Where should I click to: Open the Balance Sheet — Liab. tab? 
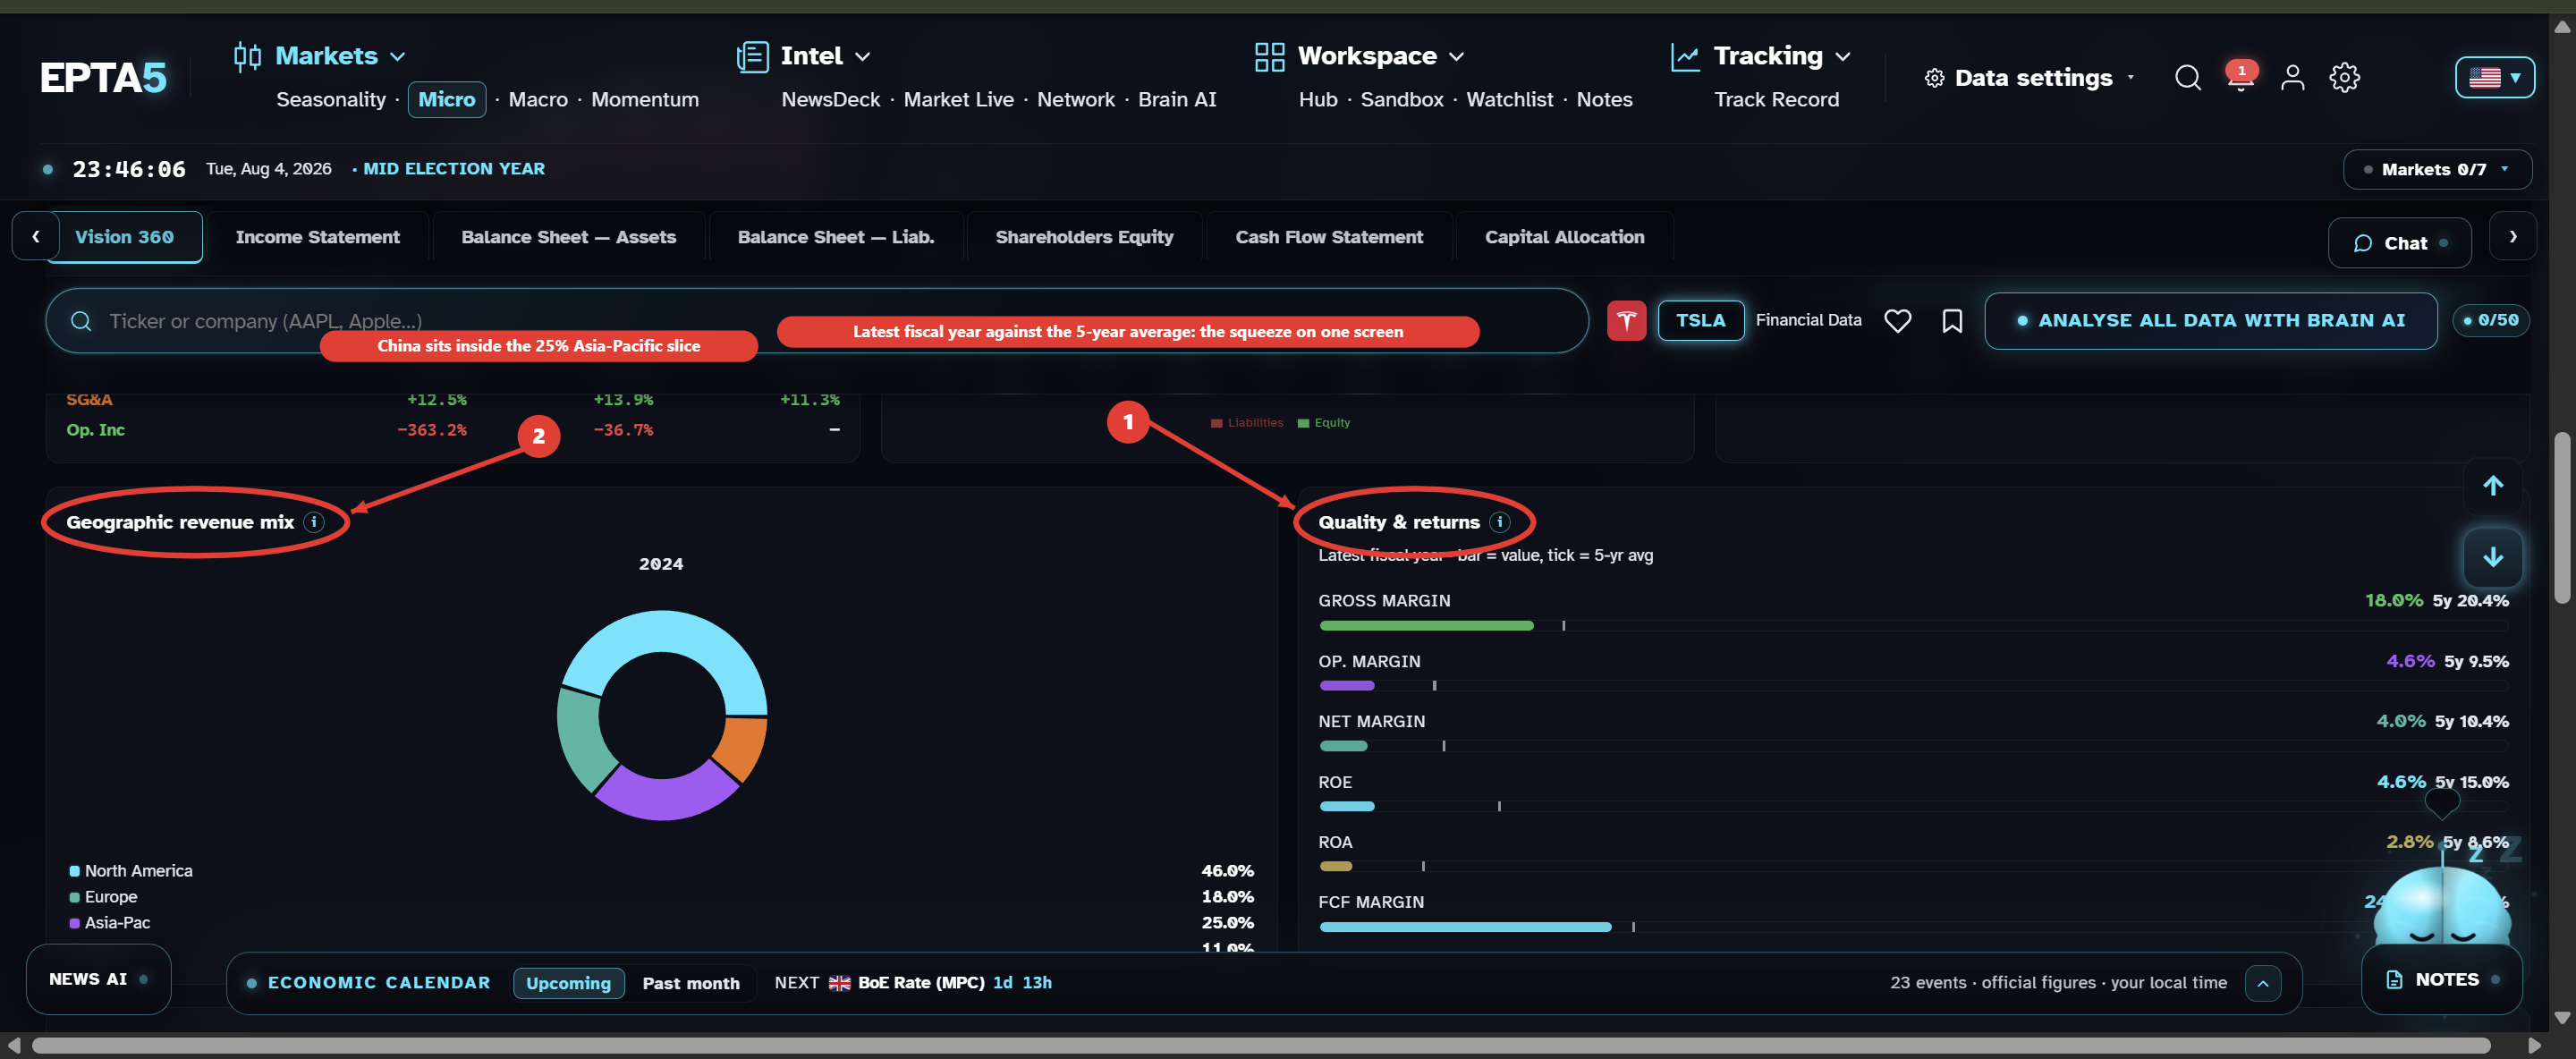tap(835, 237)
